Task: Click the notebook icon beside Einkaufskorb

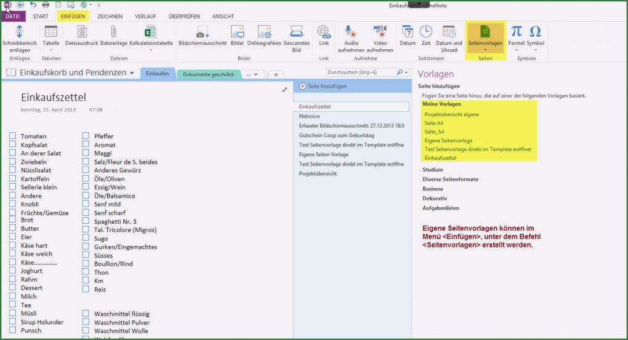Action: pyautogui.click(x=11, y=73)
